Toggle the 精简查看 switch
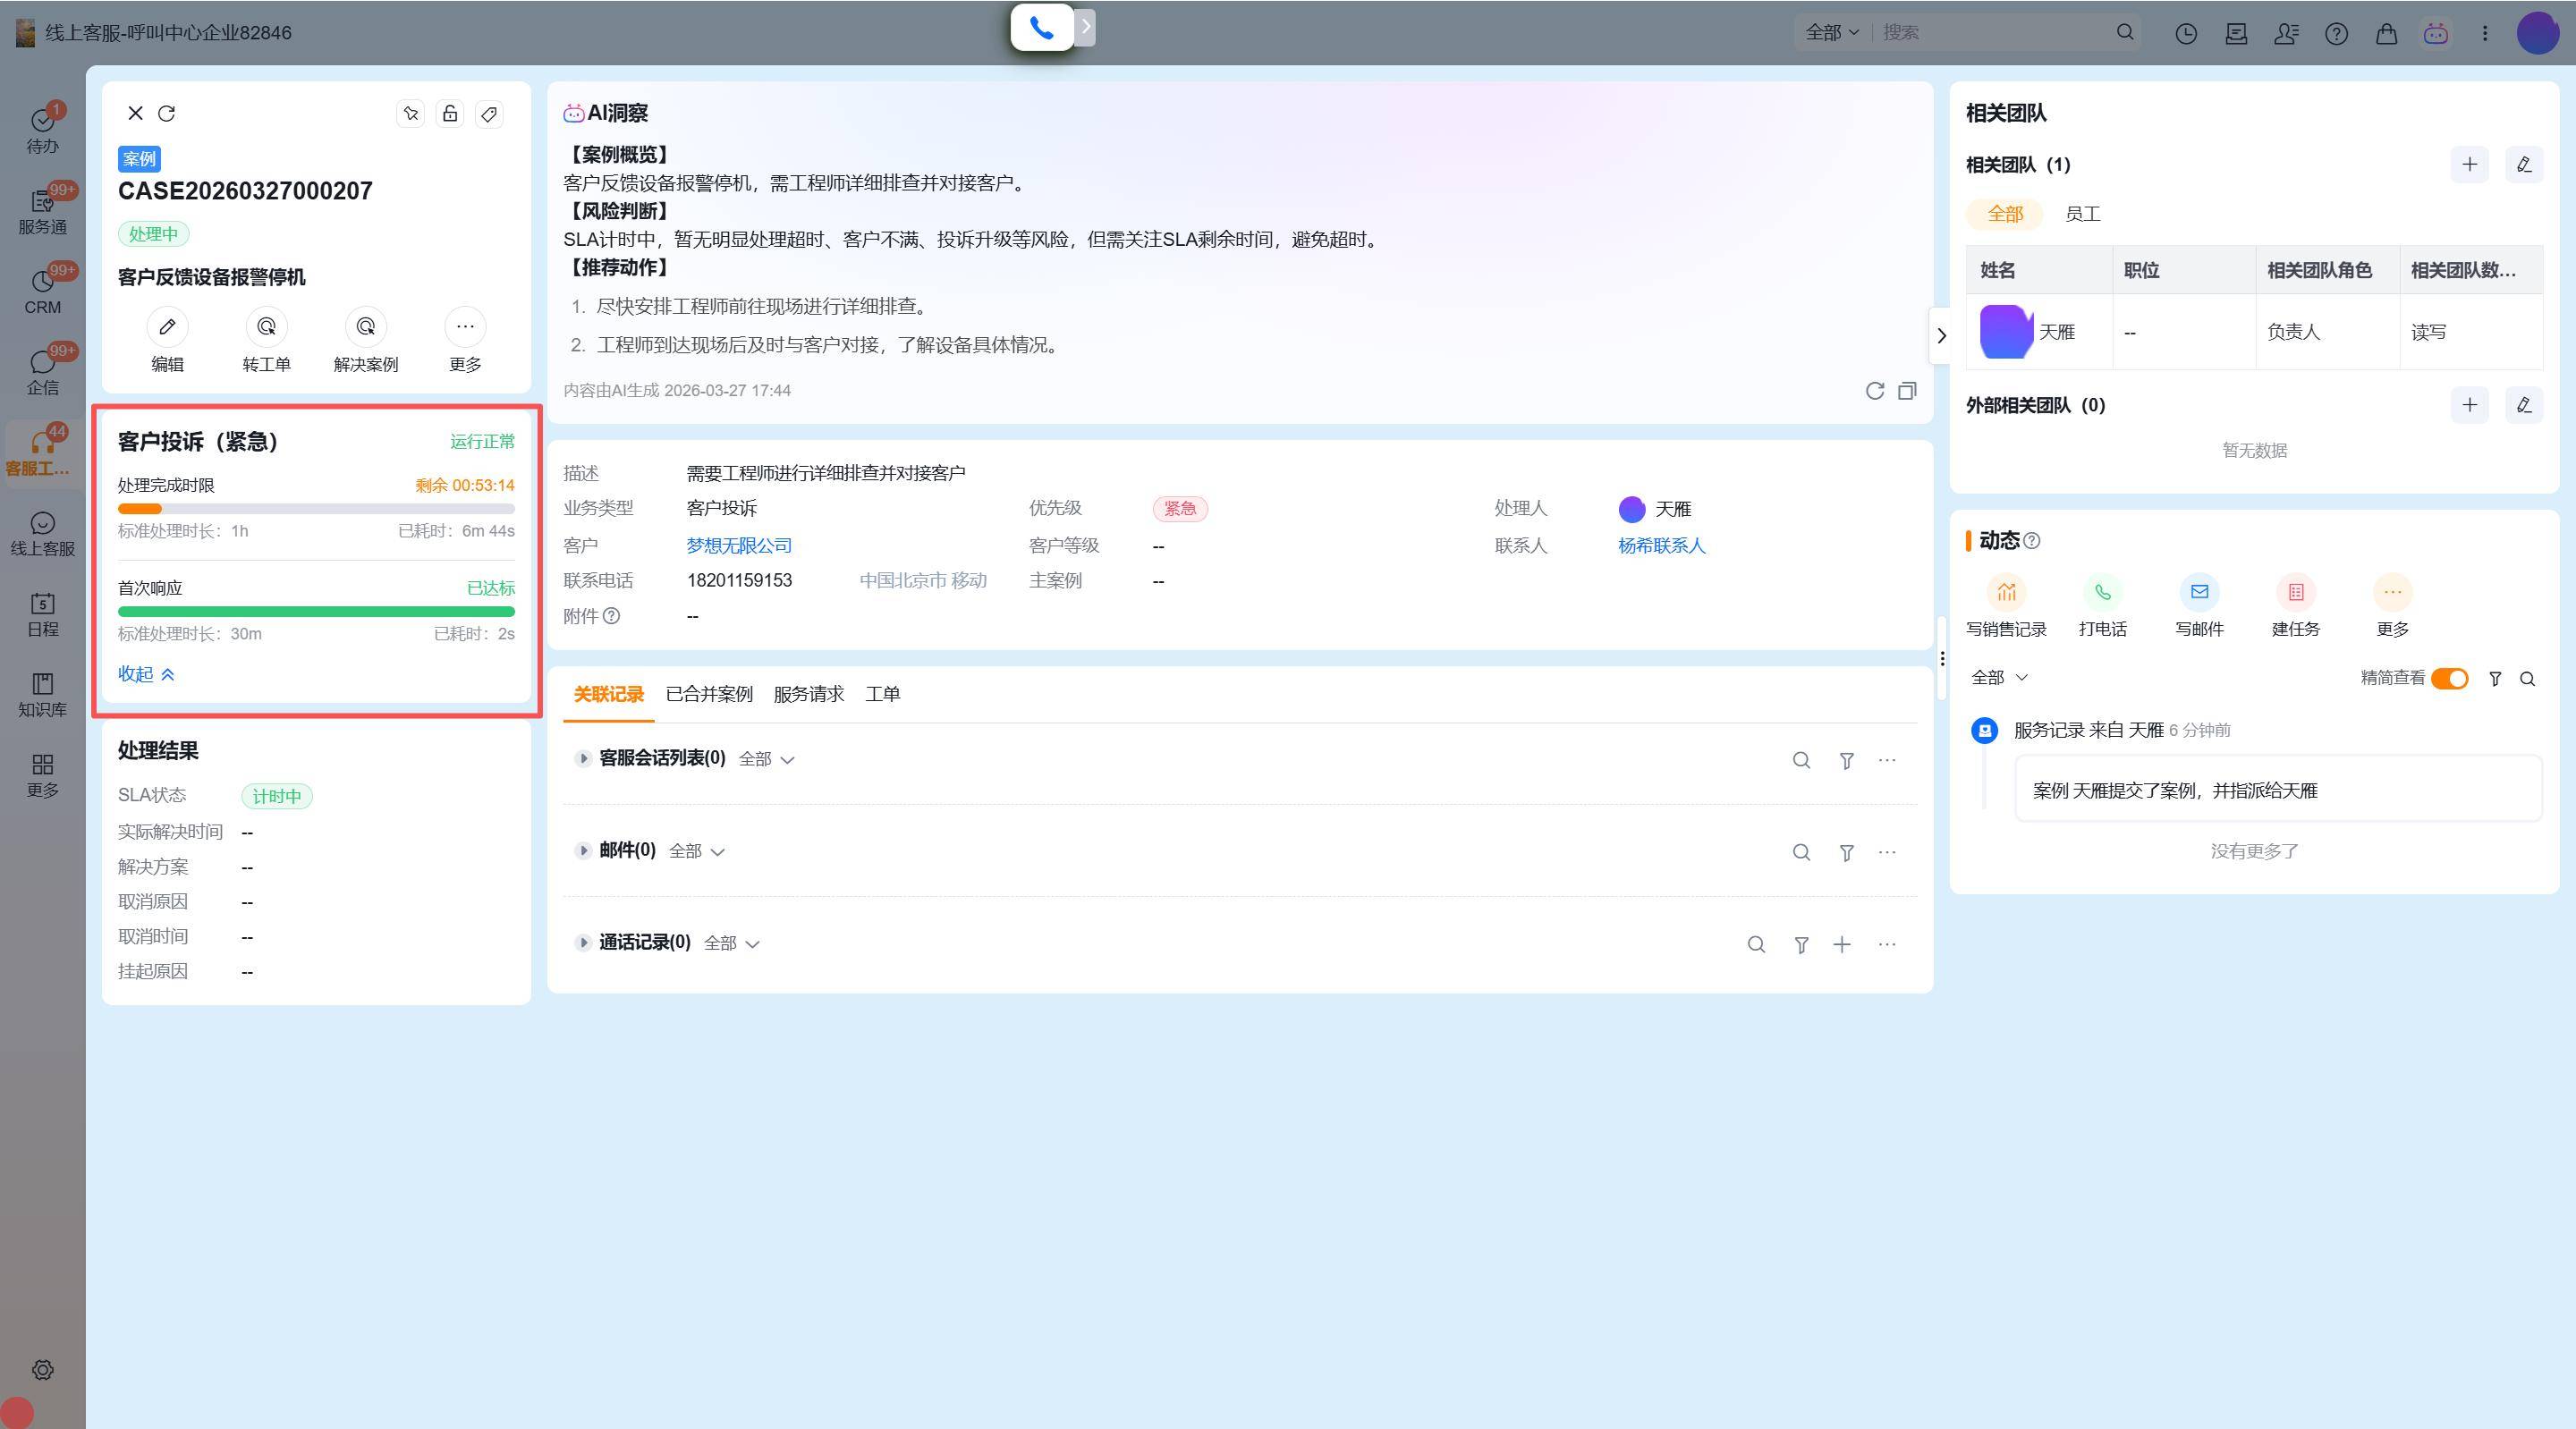 (x=2449, y=679)
